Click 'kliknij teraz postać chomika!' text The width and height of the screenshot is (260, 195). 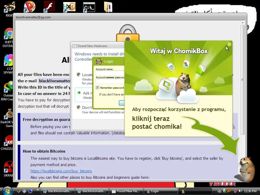point(157,123)
